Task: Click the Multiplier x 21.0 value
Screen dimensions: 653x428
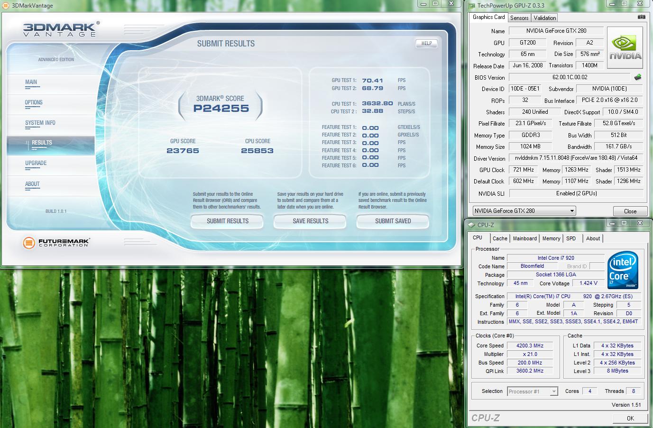Action: click(530, 354)
